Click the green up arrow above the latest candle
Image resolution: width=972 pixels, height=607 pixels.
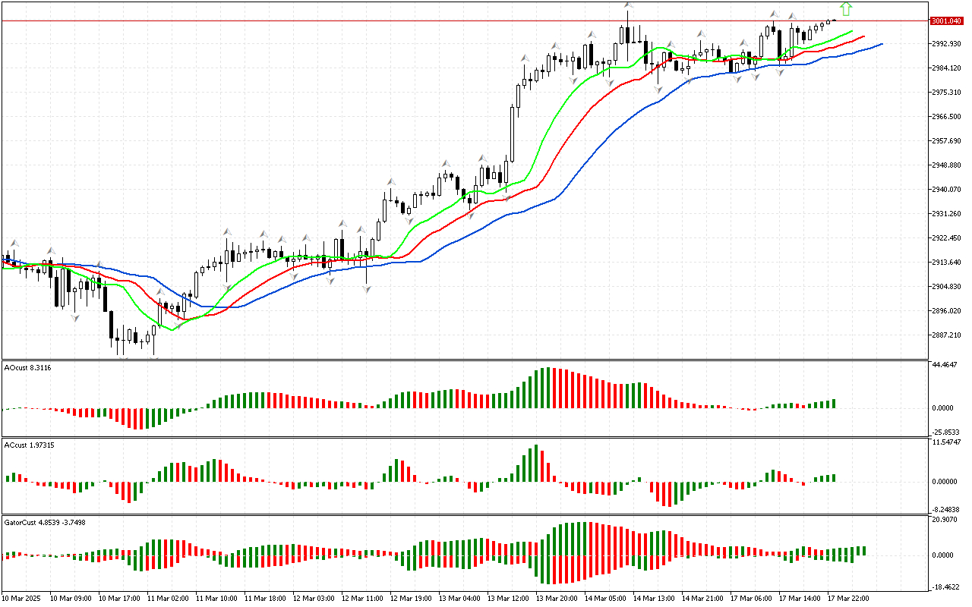[847, 9]
